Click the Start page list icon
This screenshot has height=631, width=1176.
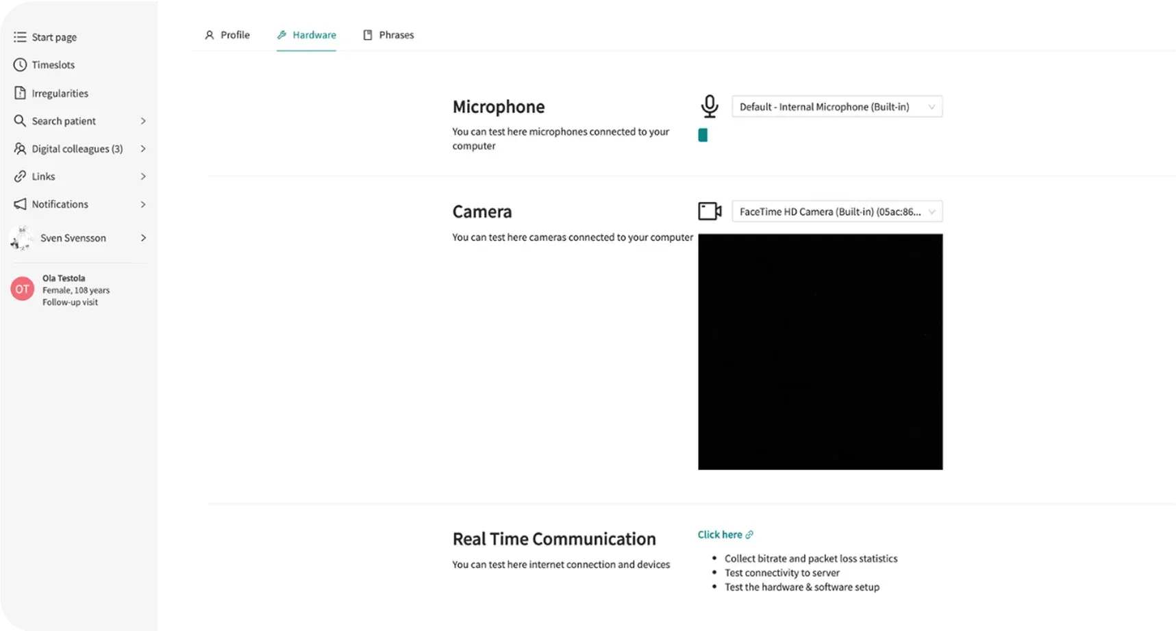(x=20, y=37)
